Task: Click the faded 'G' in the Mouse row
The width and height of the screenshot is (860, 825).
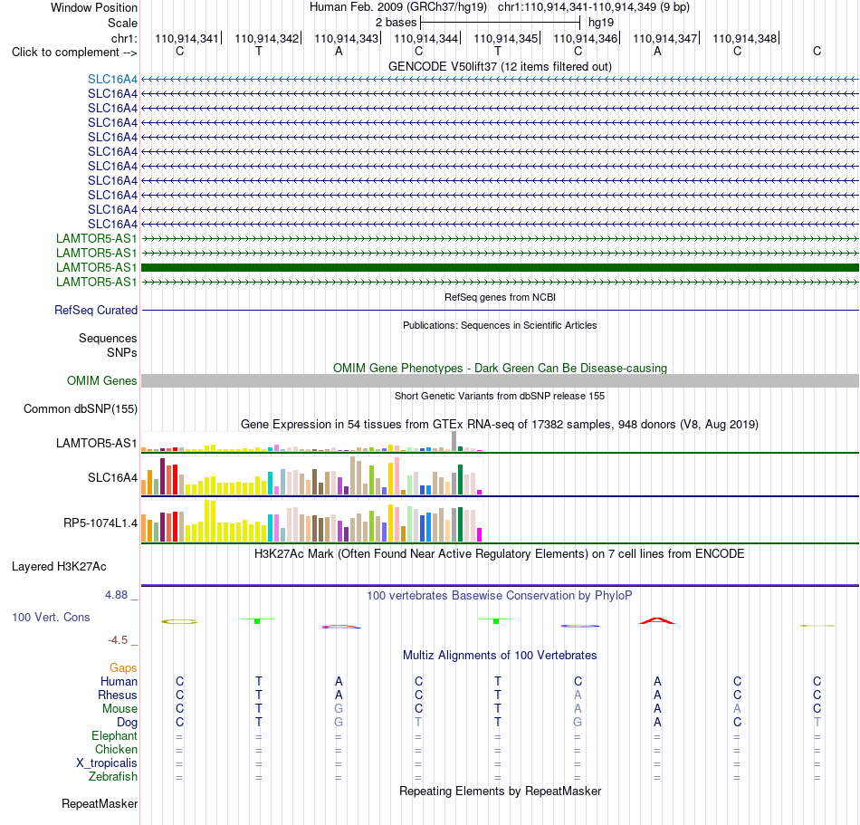Action: point(339,709)
